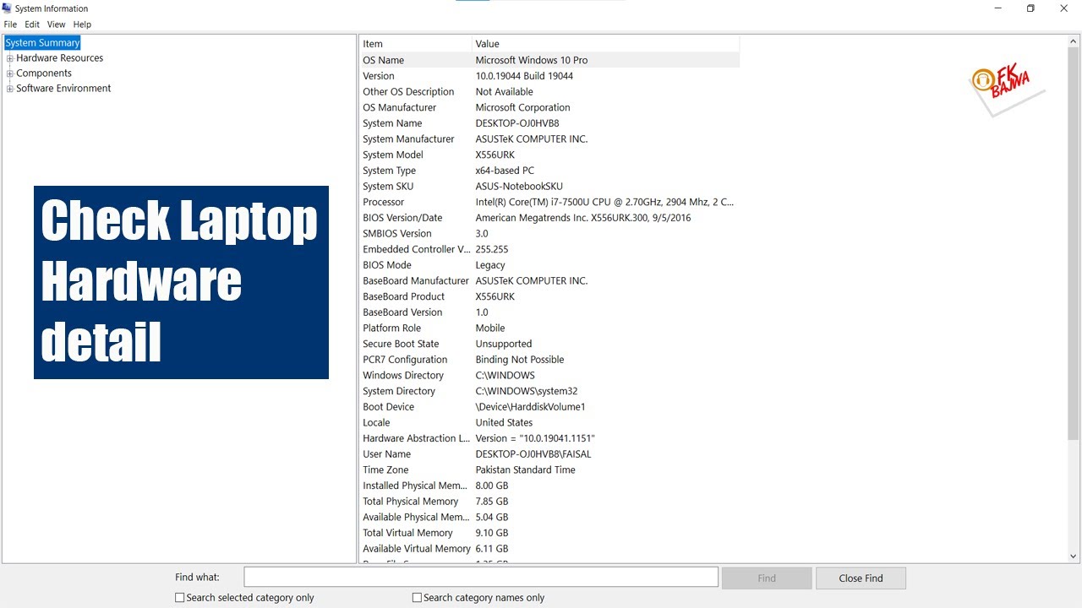
Task: Click the vertical scrollbar thumb
Action: 1074,244
